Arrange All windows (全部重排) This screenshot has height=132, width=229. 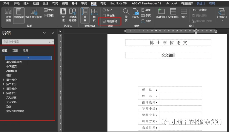click(x=173, y=13)
